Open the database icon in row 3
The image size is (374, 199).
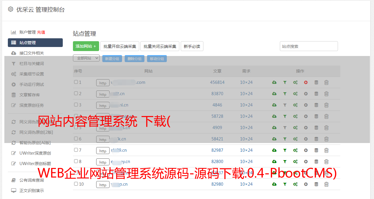[316, 105]
